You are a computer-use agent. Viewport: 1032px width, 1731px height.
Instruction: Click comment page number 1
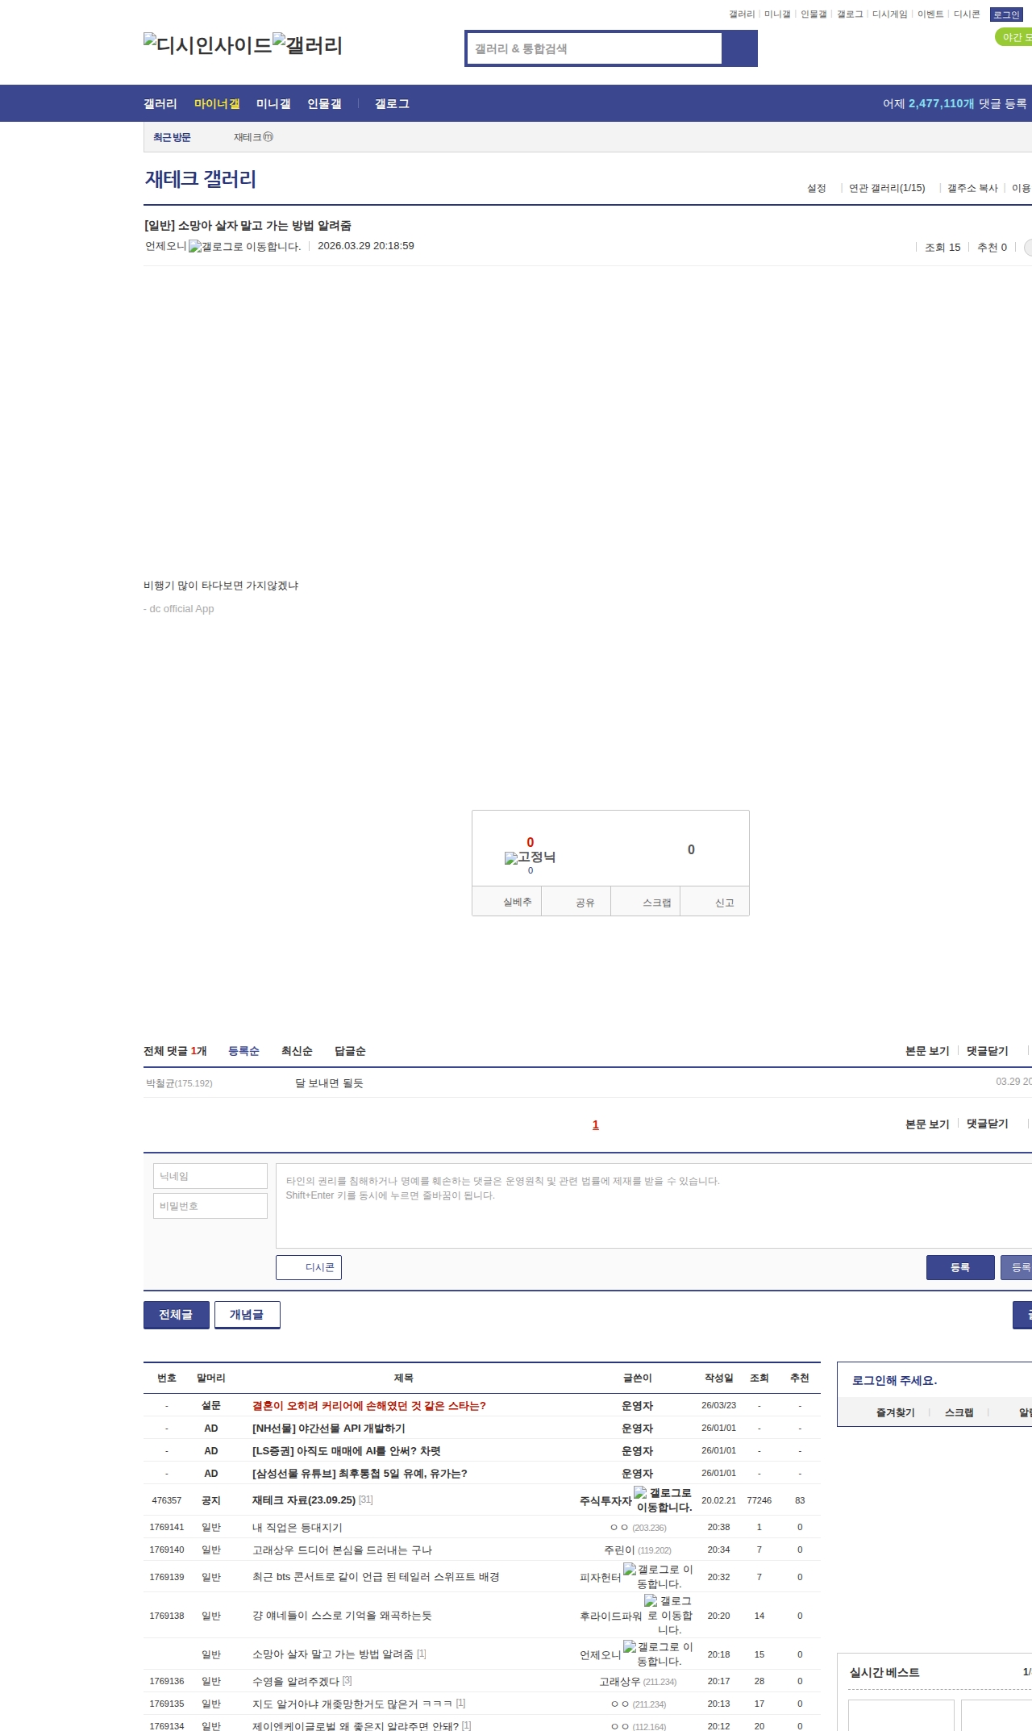tap(596, 1124)
